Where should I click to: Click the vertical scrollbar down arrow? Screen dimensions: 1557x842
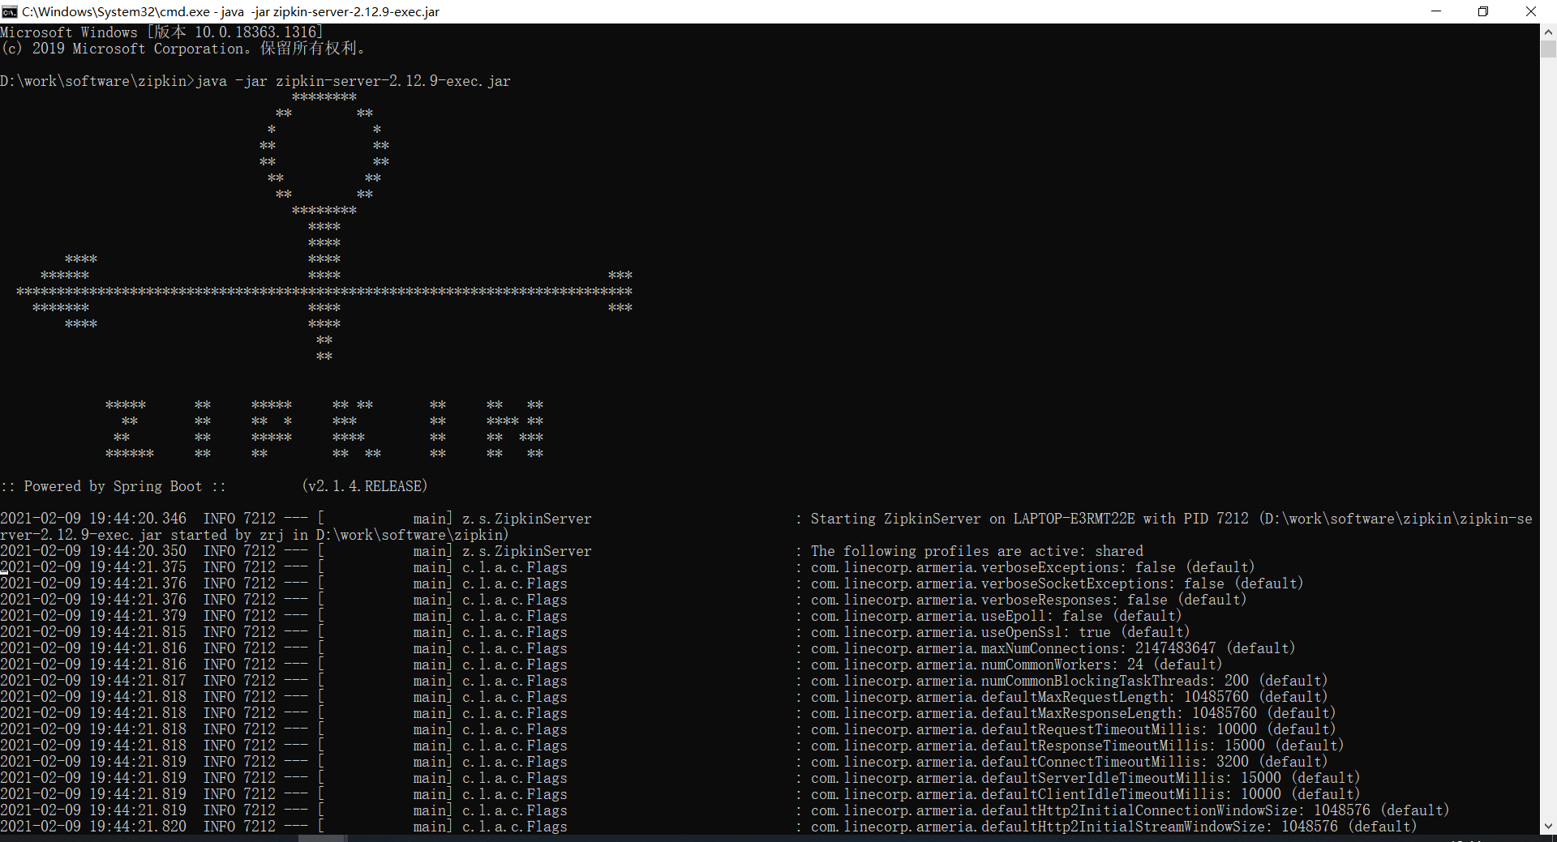pos(1548,827)
